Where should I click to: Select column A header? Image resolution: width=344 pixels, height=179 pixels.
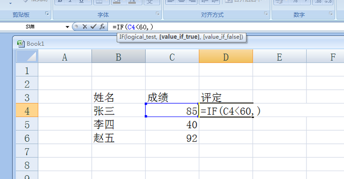coord(65,57)
